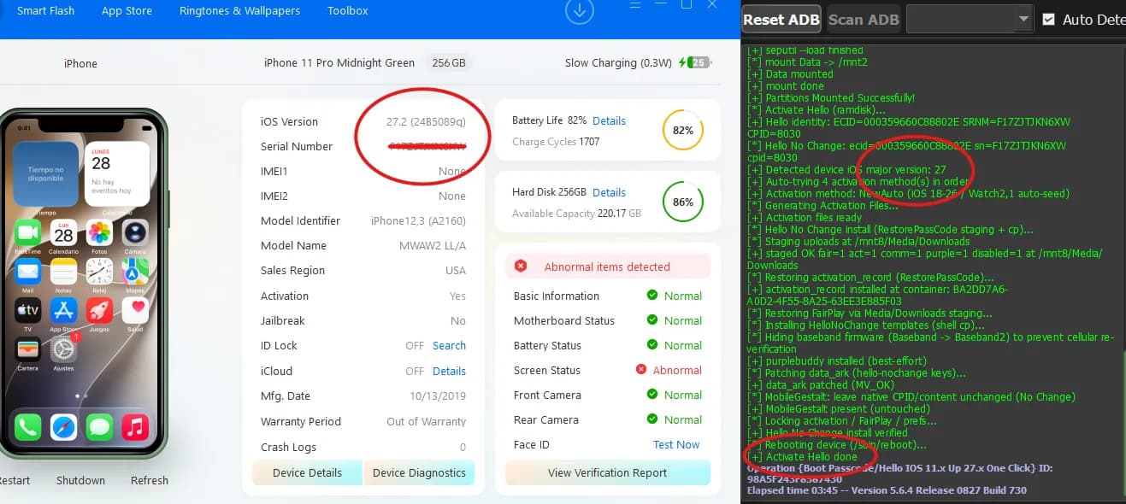Viewport: 1126px width, 504px height.
Task: Click the Apple TV icon on the iPhone preview
Action: (27, 310)
